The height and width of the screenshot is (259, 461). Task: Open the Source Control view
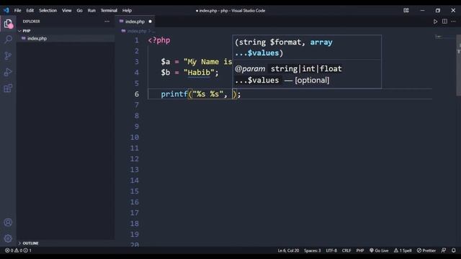pyautogui.click(x=8, y=56)
